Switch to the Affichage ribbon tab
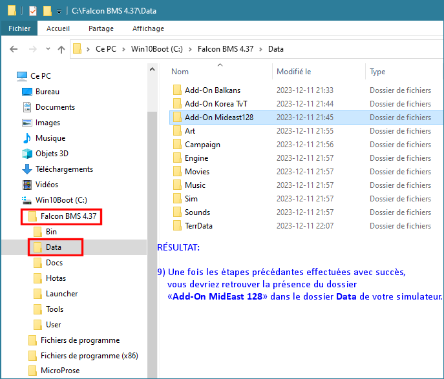The height and width of the screenshot is (379, 444). (x=148, y=28)
